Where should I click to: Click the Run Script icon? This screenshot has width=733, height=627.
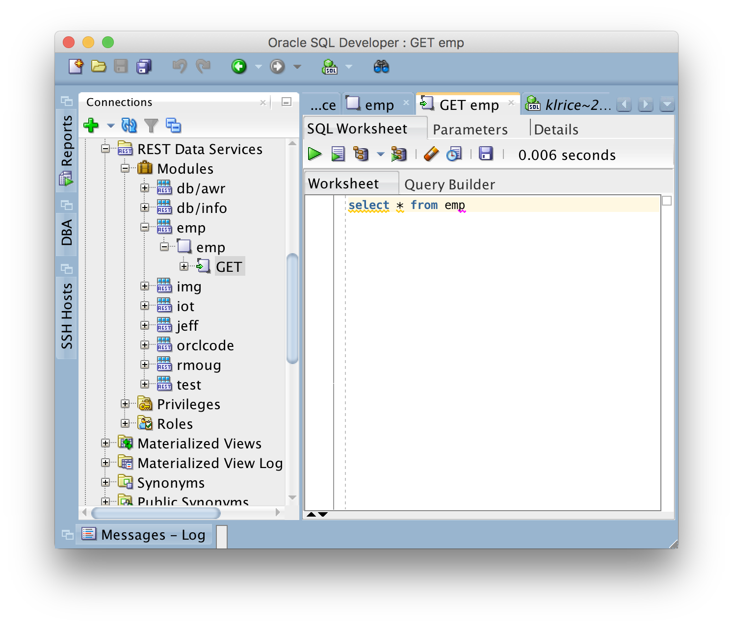(338, 154)
